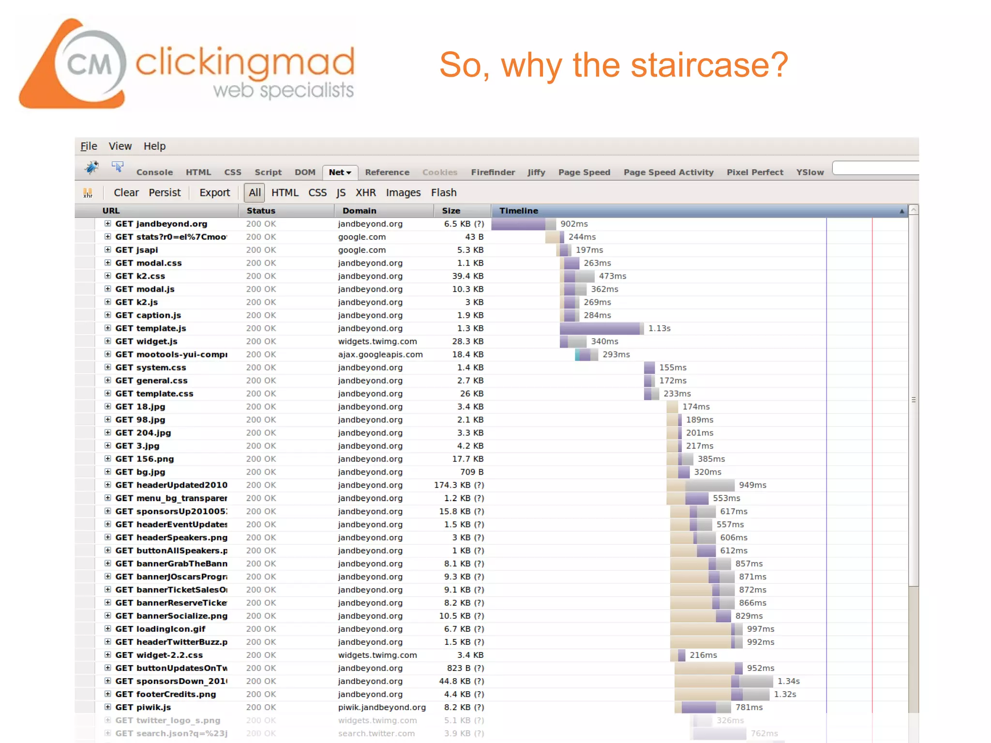Click the Firebug search input field
Viewport: 991px width, 743px height.
click(875, 168)
